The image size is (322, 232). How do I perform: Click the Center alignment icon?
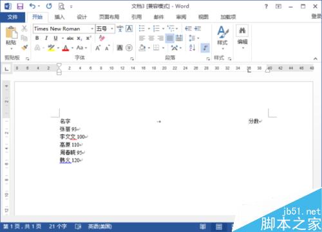point(151,38)
